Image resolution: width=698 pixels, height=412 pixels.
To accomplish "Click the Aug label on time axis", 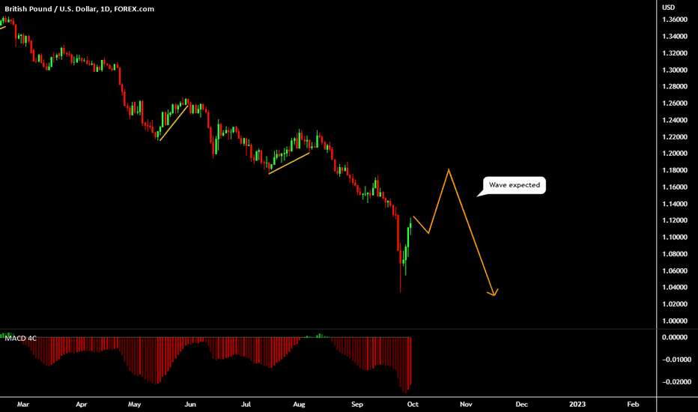I will click(x=299, y=405).
